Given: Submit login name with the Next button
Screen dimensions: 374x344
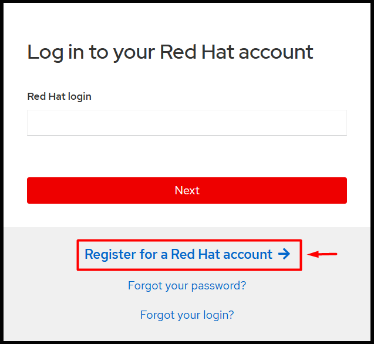Looking at the screenshot, I should 187,190.
